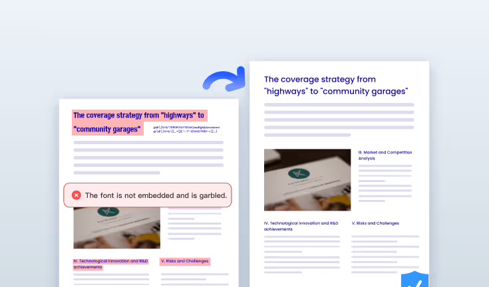This screenshot has width=489, height=287.
Task: Click the placeholder text lines under the left title
Action: (x=148, y=157)
